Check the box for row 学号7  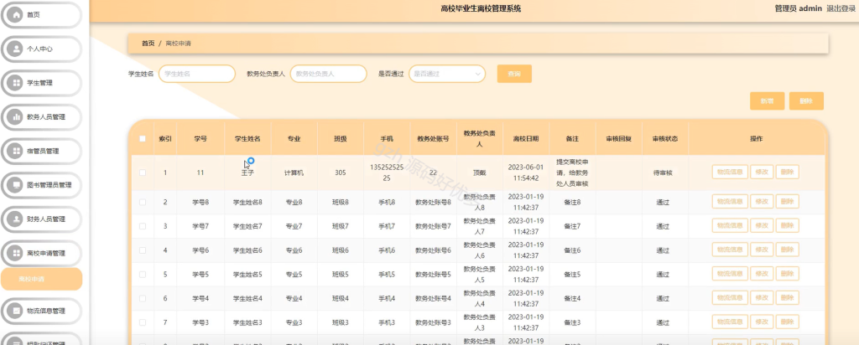[x=143, y=226]
